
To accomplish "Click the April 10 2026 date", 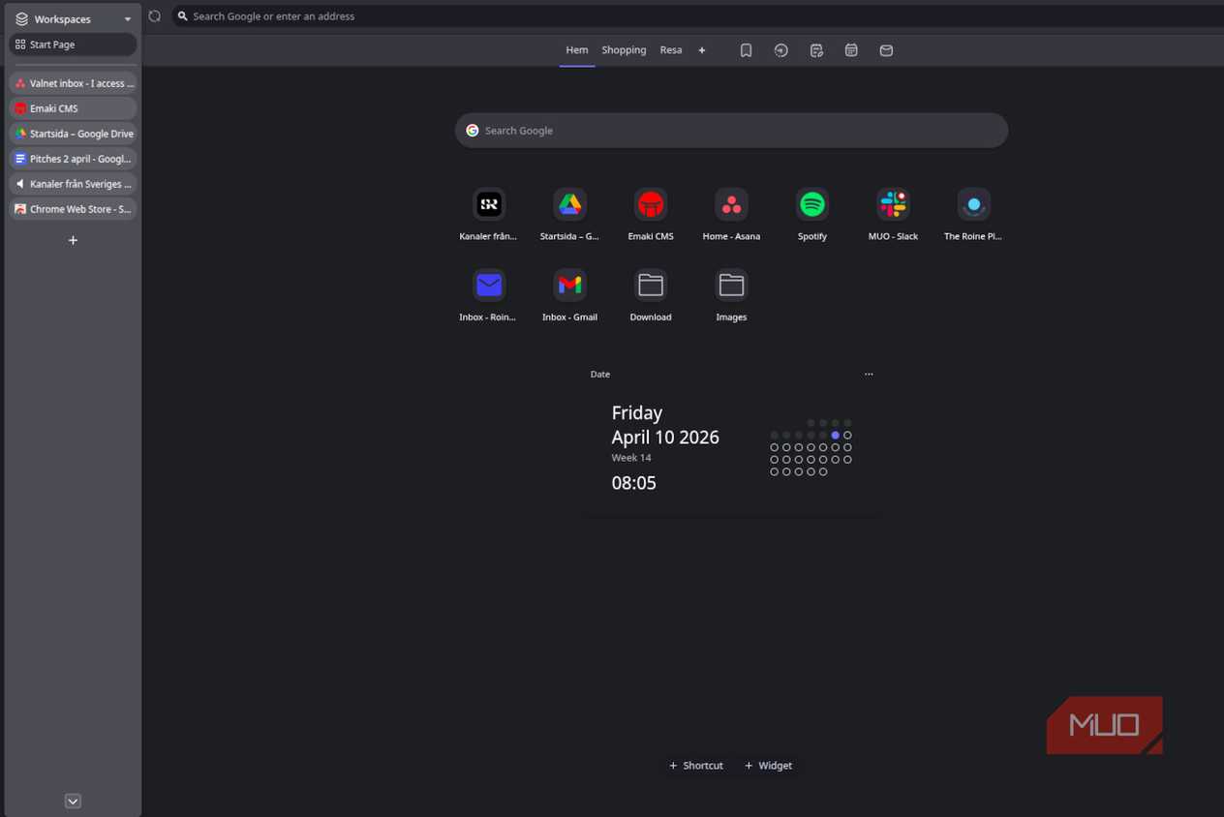I will click(x=665, y=438).
